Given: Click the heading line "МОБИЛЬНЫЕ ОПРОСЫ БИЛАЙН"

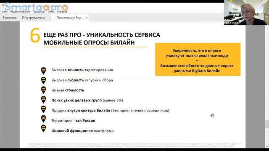Looking at the screenshot, I should click(x=89, y=43).
